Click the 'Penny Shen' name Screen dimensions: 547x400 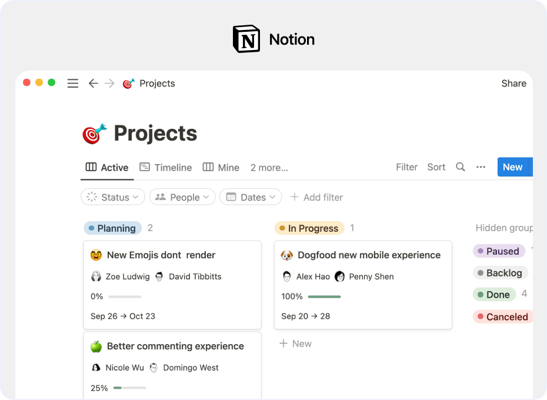(x=371, y=277)
